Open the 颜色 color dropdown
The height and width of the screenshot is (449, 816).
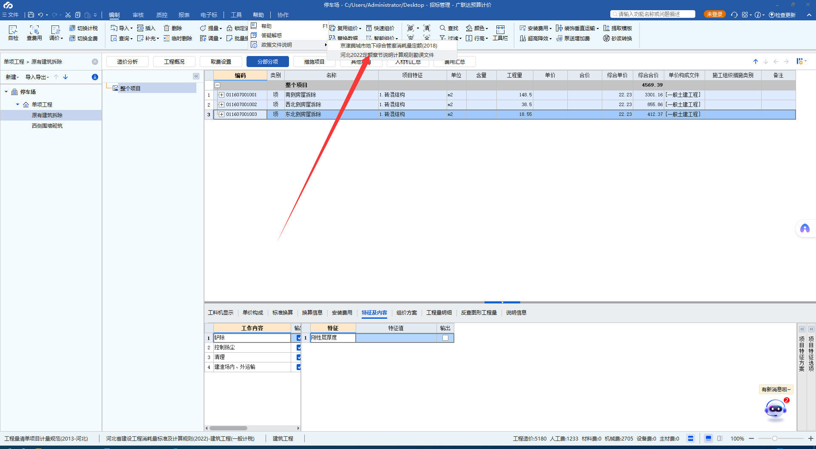coord(477,28)
